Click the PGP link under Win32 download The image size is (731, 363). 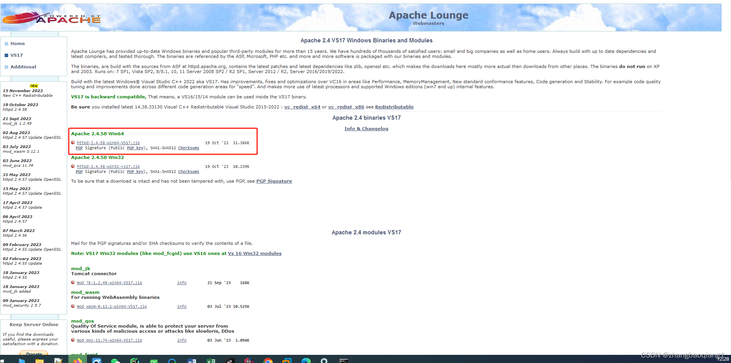79,172
